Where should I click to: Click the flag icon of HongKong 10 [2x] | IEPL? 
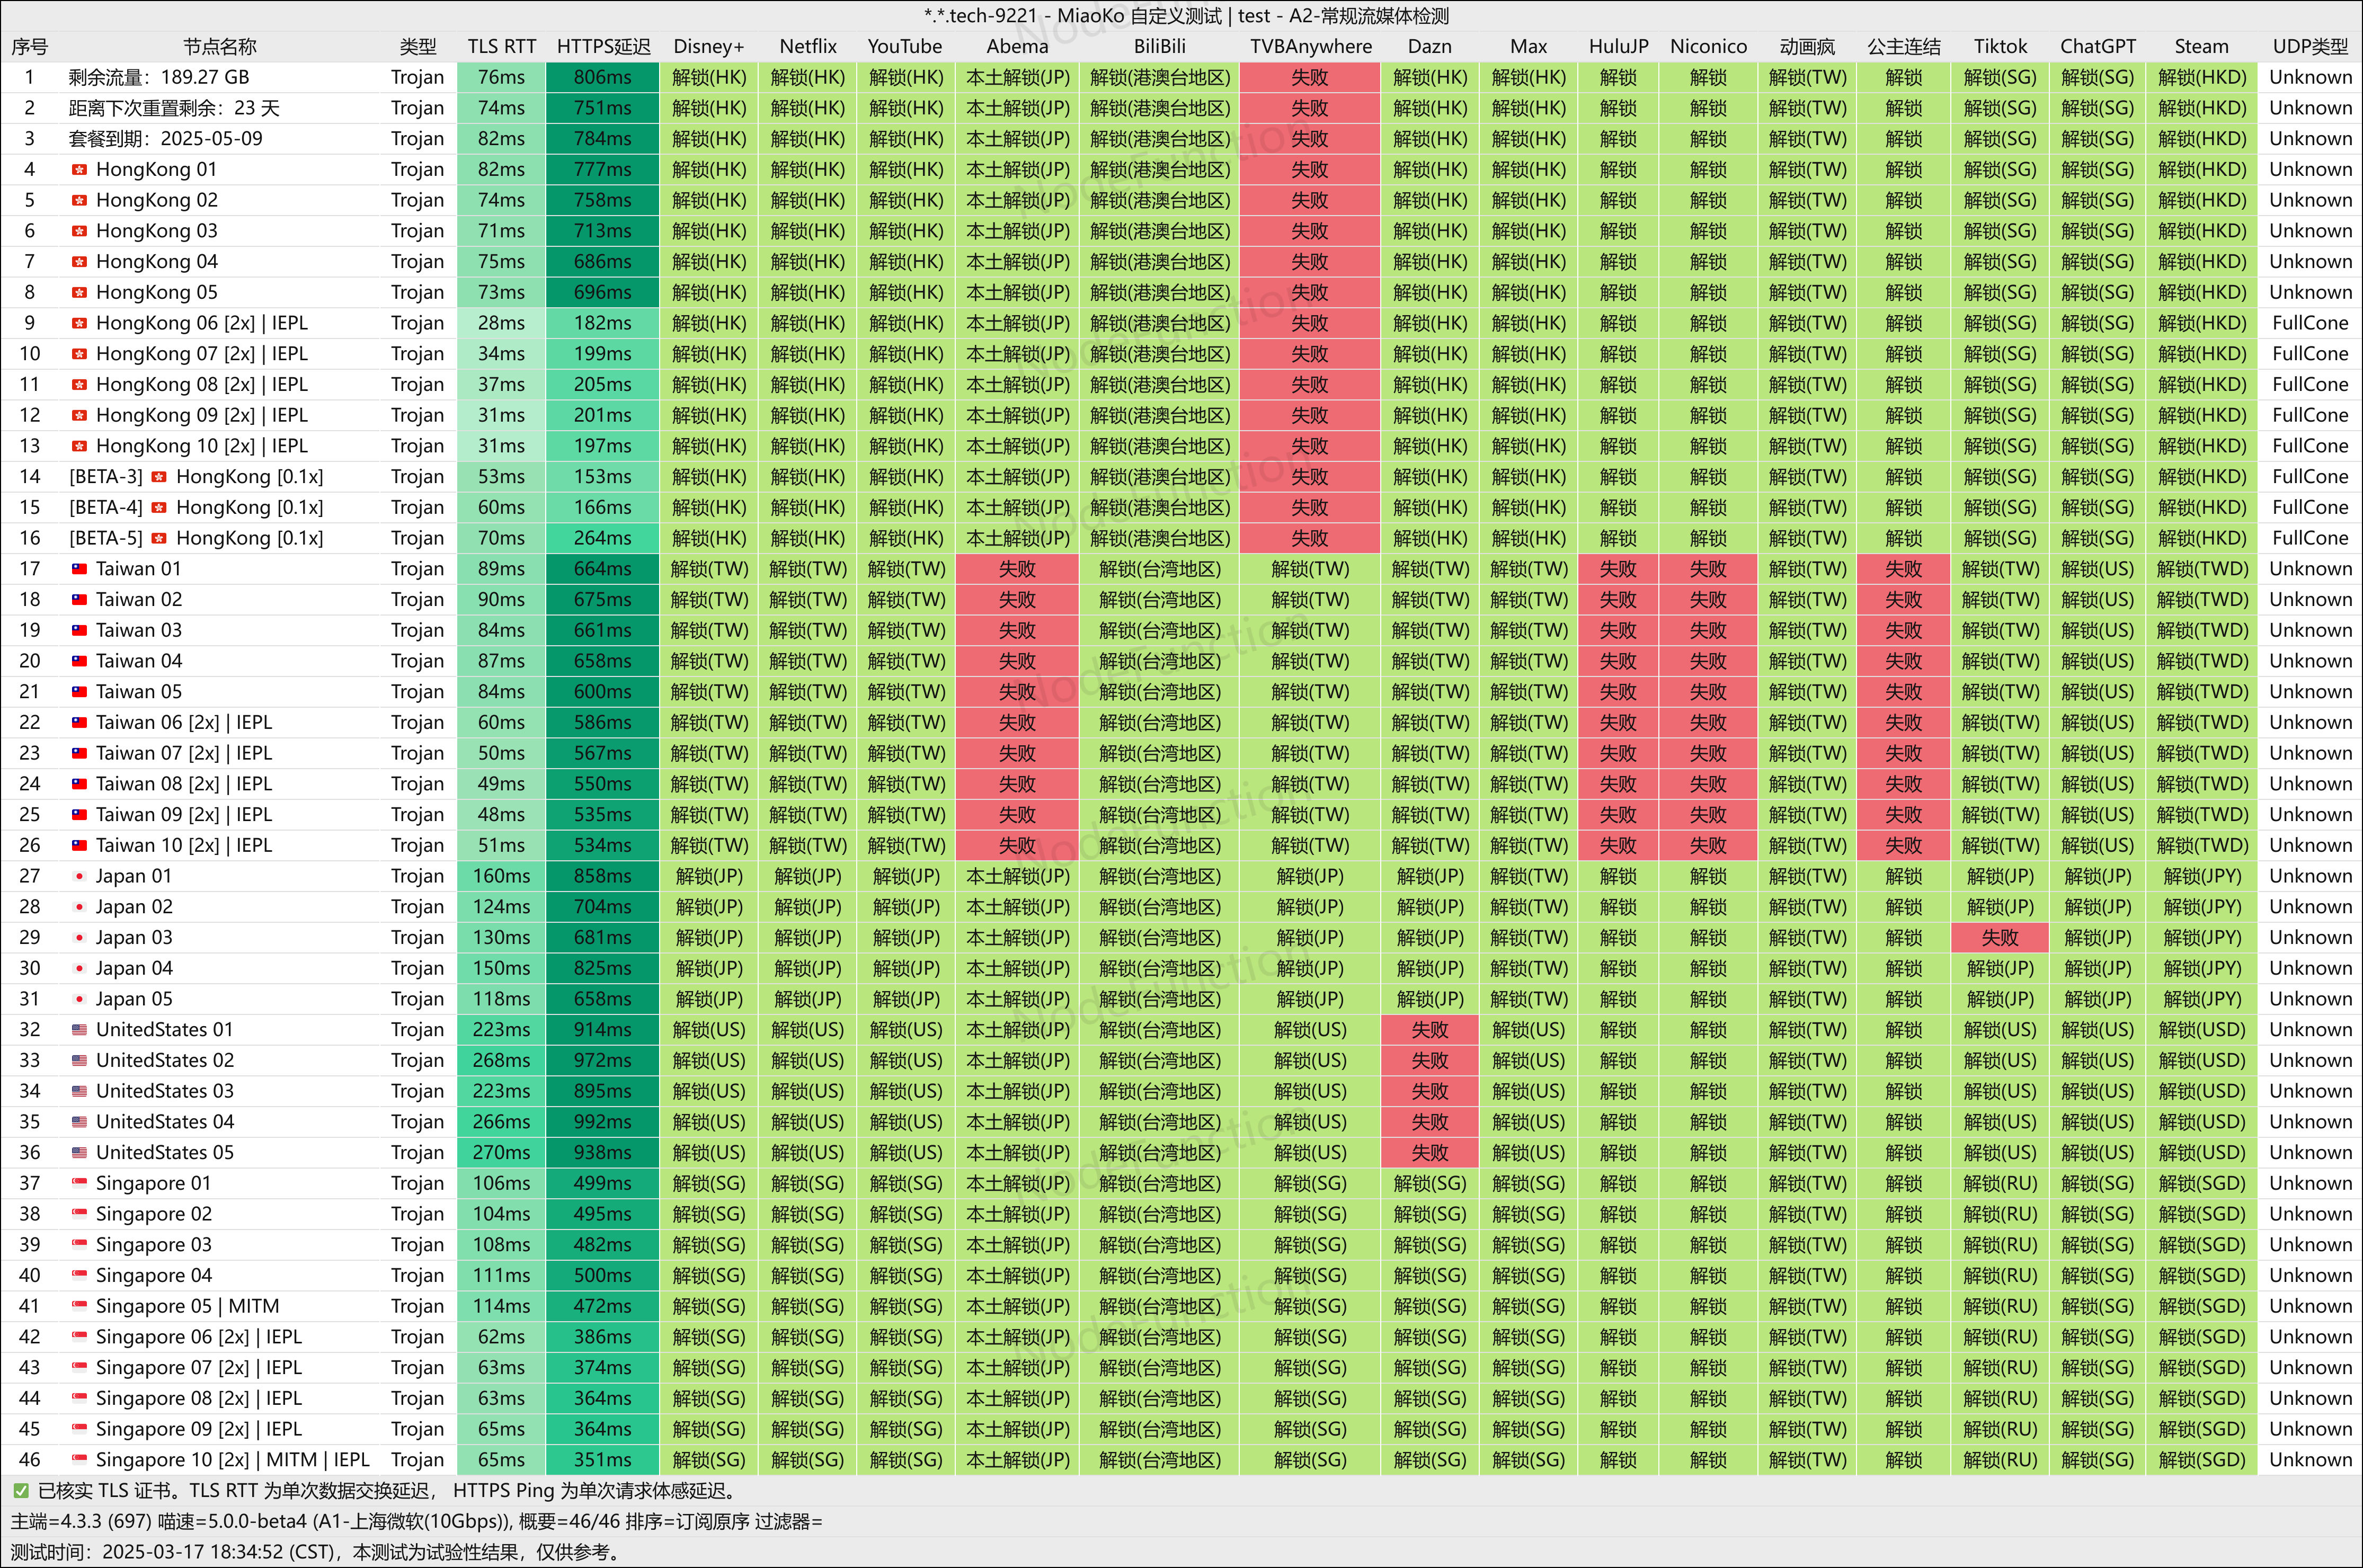[x=79, y=446]
